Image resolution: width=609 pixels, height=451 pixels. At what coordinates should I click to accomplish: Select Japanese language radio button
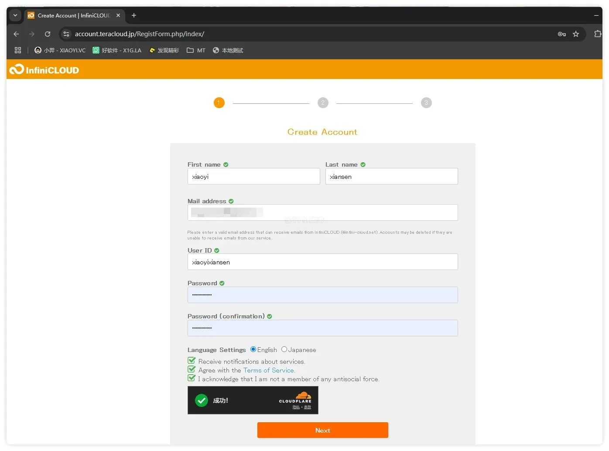284,349
